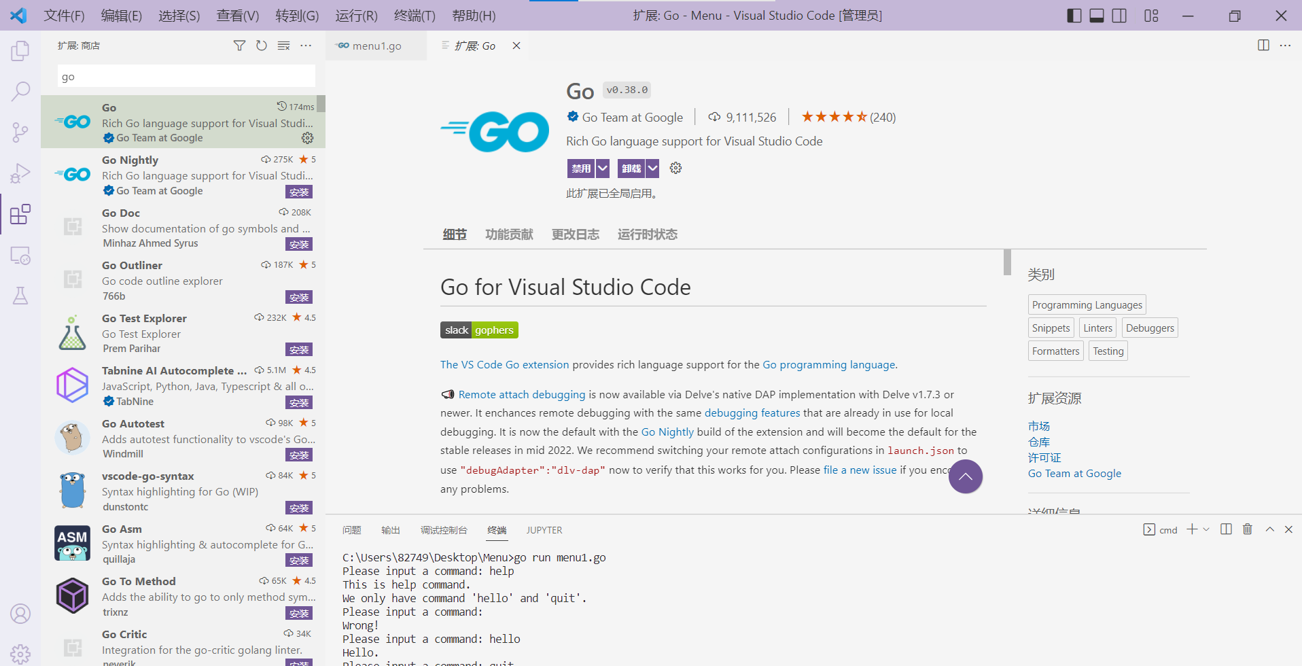Toggle the bottom panel layout

(x=1097, y=16)
